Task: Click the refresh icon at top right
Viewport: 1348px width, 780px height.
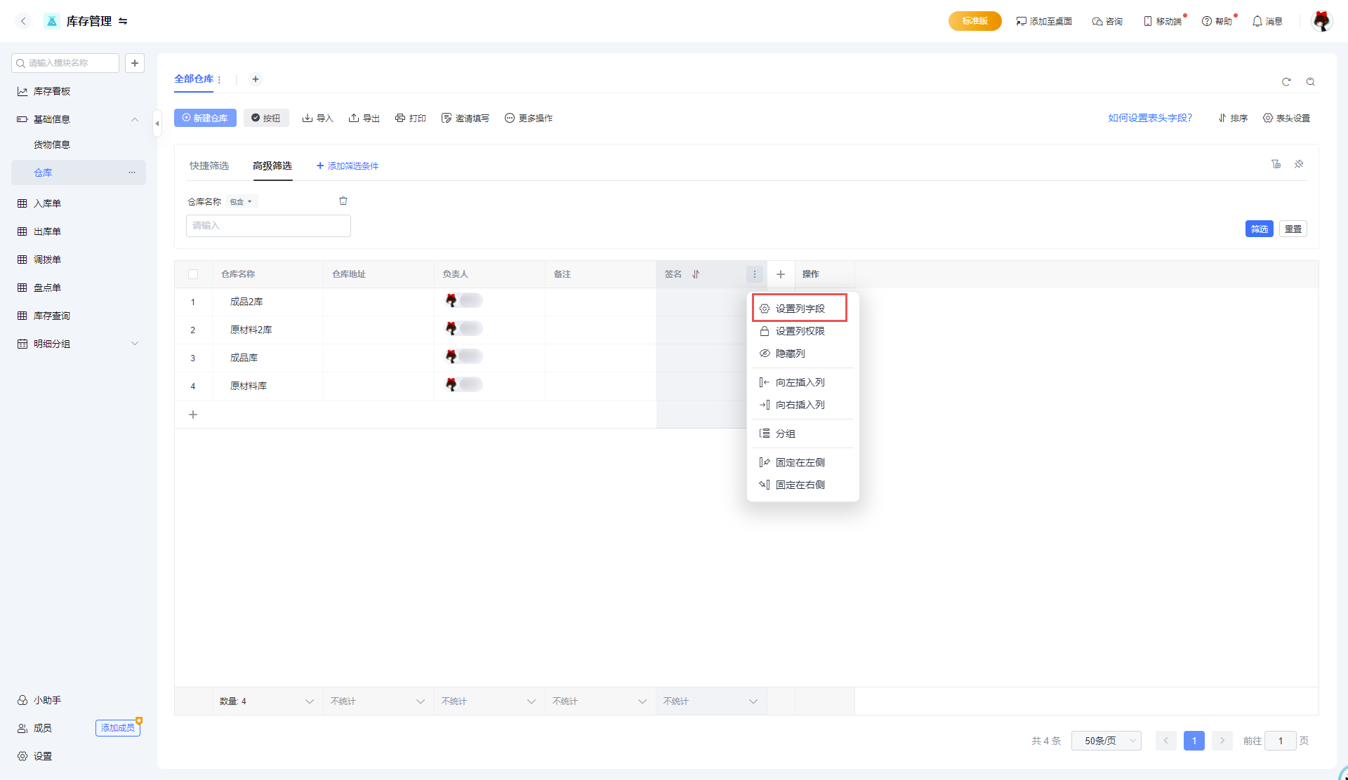Action: tap(1286, 82)
